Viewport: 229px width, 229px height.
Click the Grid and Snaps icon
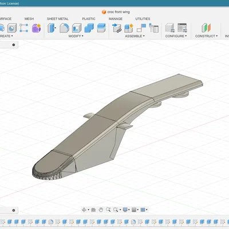(x=134, y=210)
